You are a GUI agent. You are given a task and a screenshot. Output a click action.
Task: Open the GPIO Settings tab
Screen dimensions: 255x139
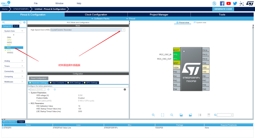(91, 83)
